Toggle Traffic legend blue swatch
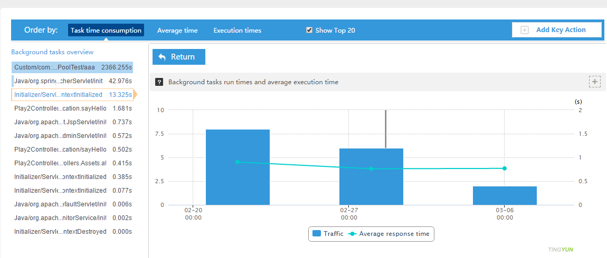This screenshot has height=258, width=607. (317, 233)
